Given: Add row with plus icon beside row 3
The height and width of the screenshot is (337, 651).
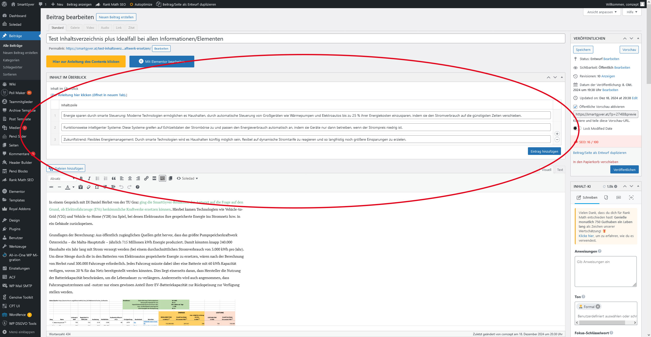Looking at the screenshot, I should pos(557,134).
